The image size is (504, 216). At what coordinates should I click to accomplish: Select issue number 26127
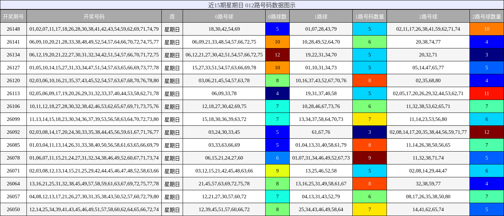[13, 68]
